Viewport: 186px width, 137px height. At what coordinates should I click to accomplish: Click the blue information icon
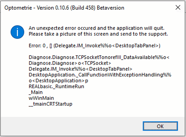[17, 32]
